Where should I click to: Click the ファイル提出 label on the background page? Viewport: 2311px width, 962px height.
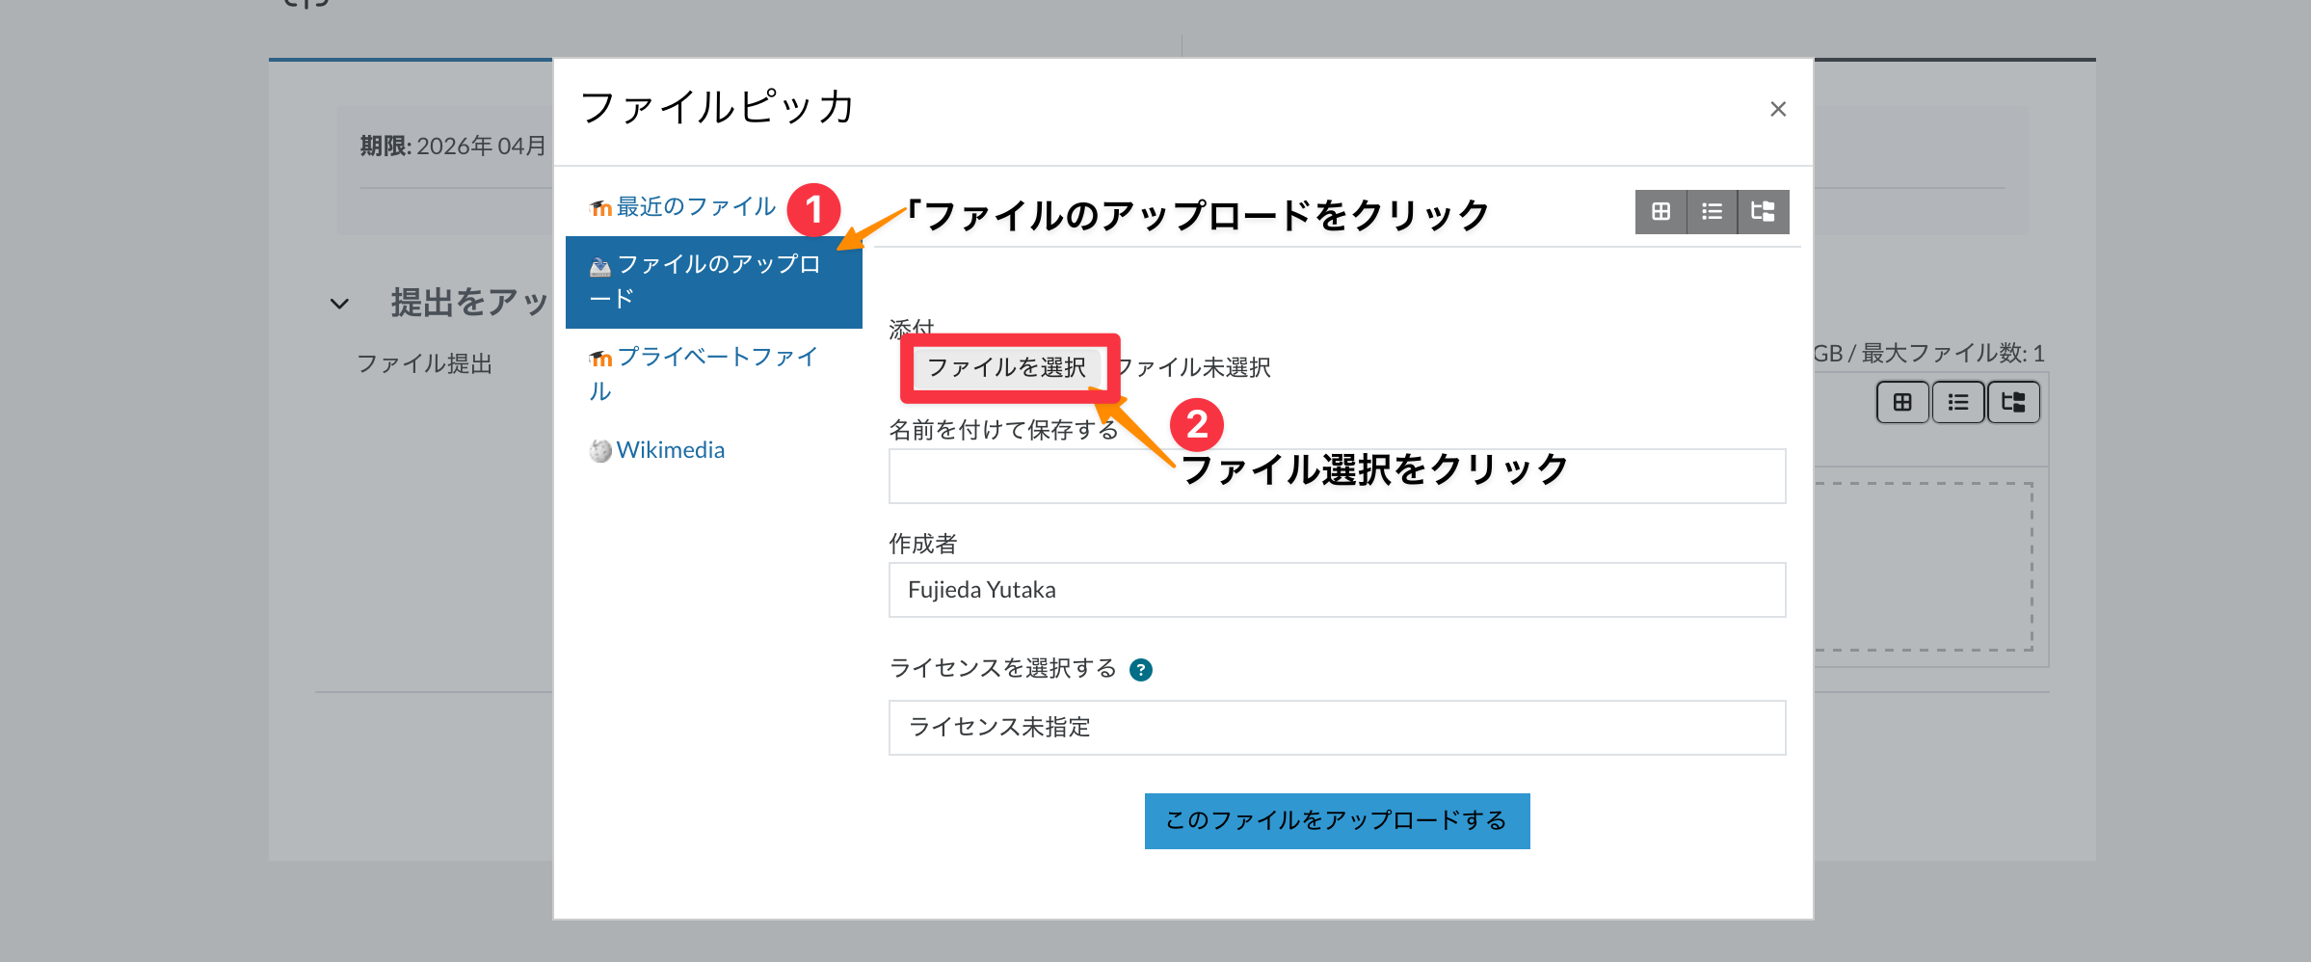[x=424, y=363]
